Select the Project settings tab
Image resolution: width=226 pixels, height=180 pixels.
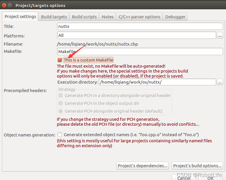click(x=20, y=17)
